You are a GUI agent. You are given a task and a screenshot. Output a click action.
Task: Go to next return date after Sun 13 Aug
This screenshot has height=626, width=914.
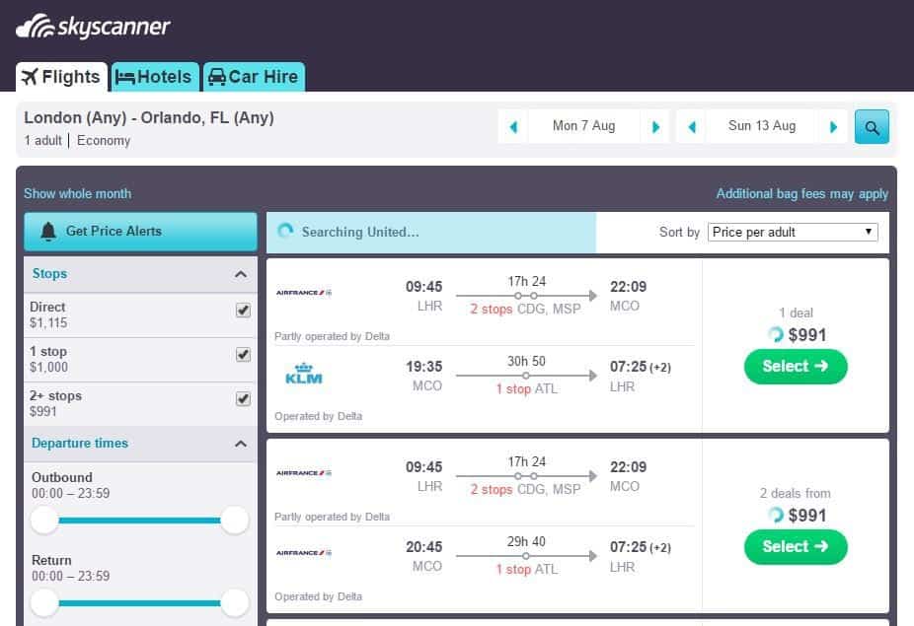(x=833, y=126)
